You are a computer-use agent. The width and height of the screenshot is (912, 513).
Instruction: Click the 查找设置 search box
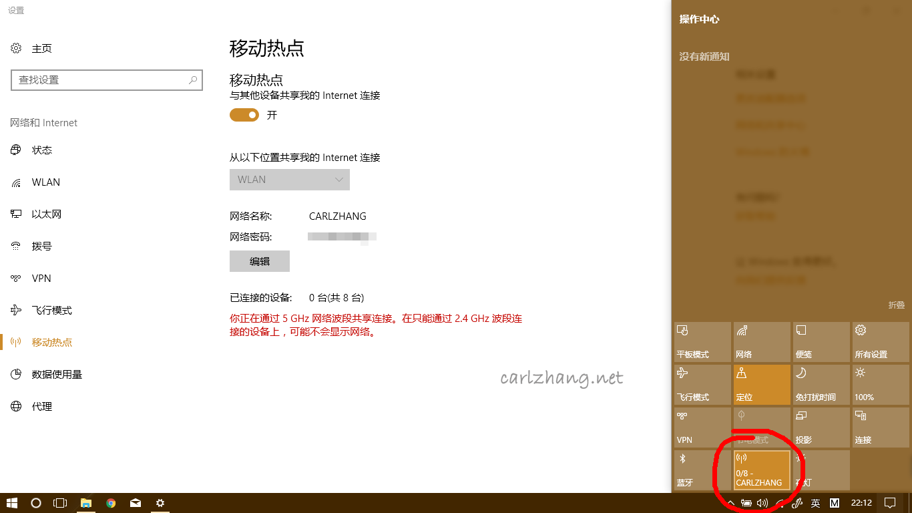pos(107,79)
